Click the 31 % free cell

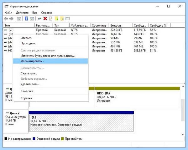[153, 51]
